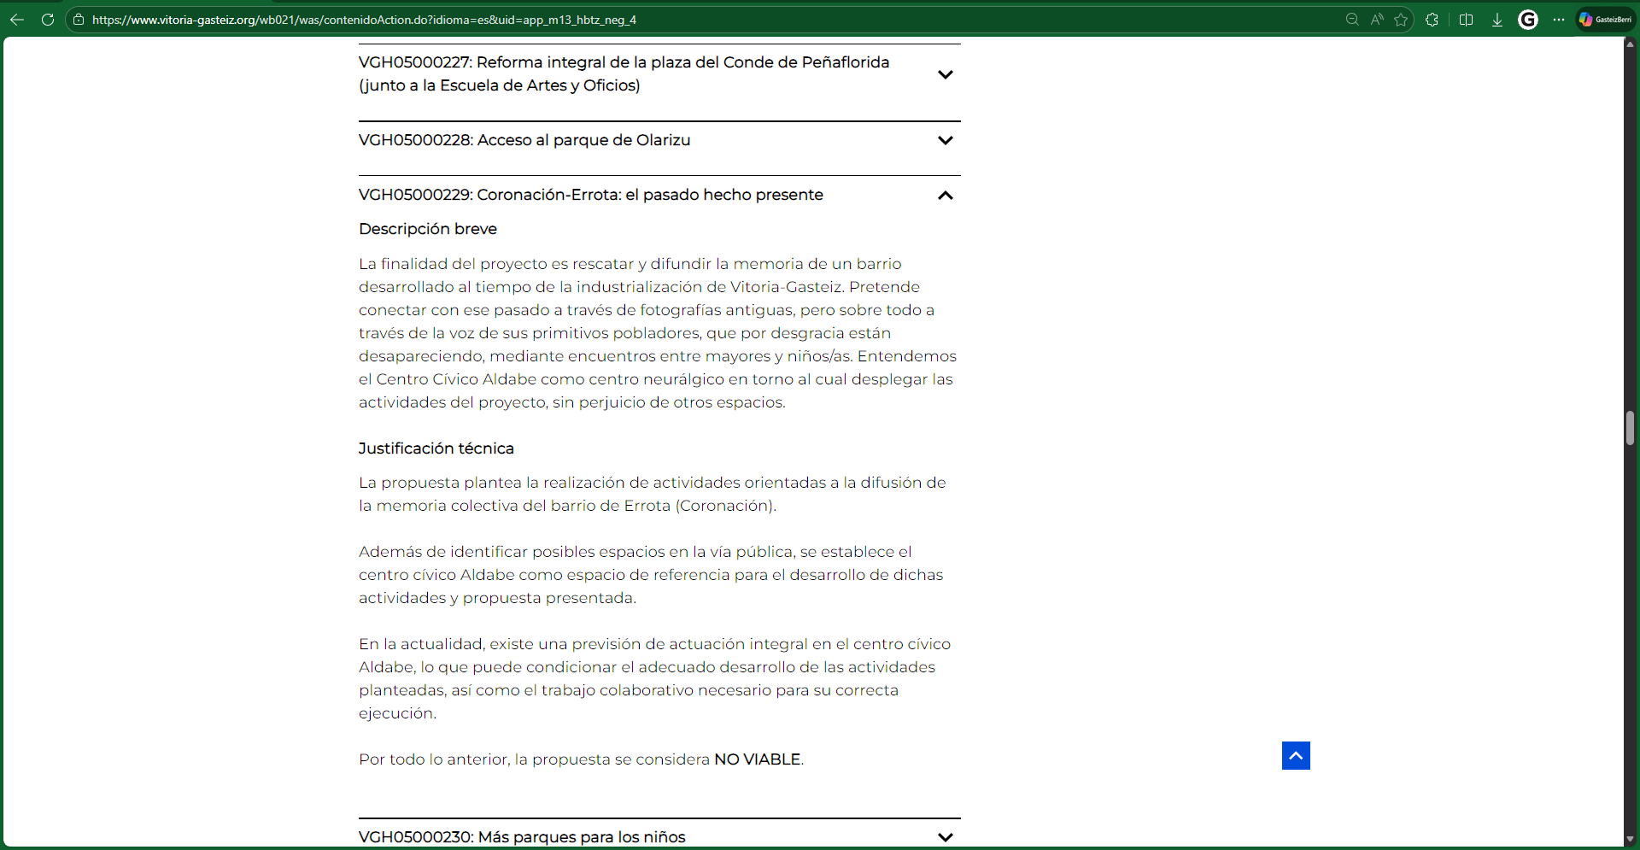
Task: Click the vertical scrollbar thumb
Action: (1630, 428)
